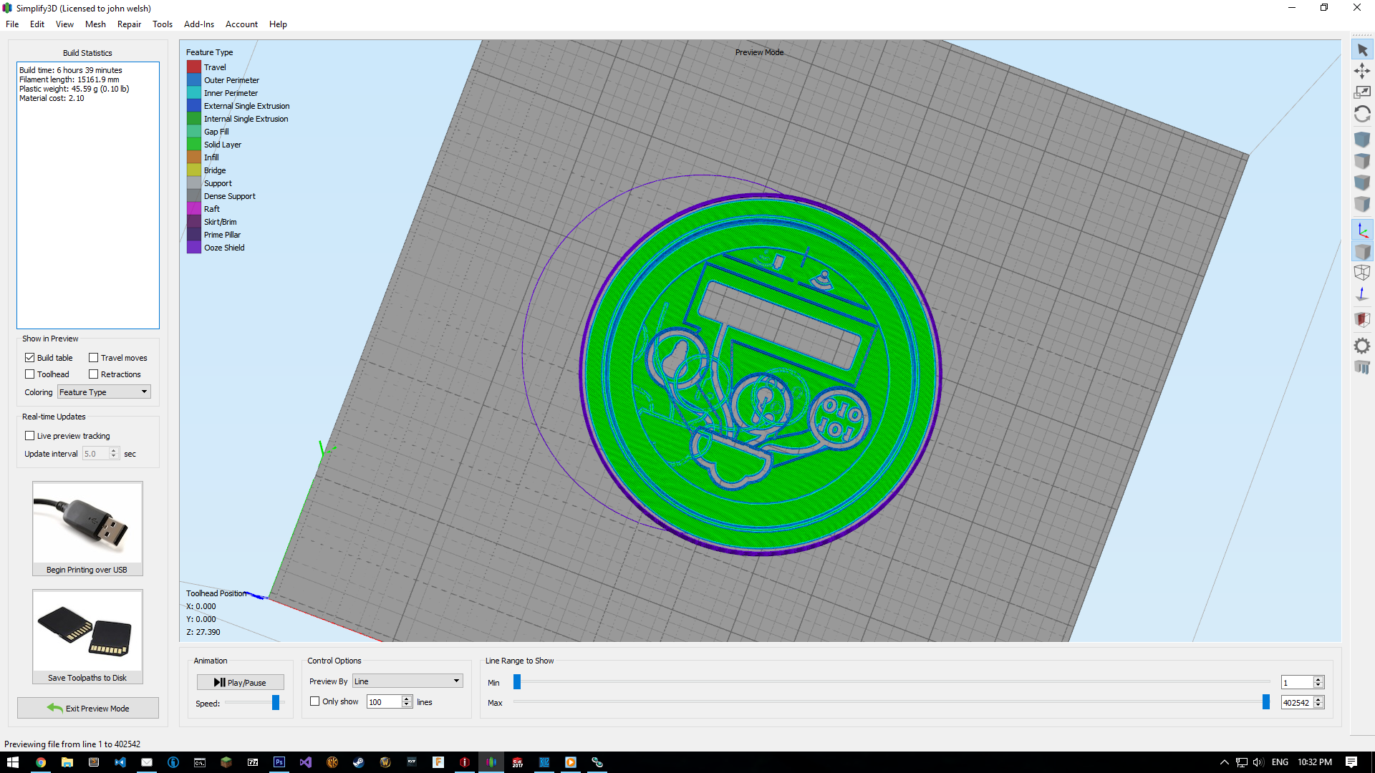Viewport: 1375px width, 773px height.
Task: Click the Only show lines count field
Action: (385, 702)
